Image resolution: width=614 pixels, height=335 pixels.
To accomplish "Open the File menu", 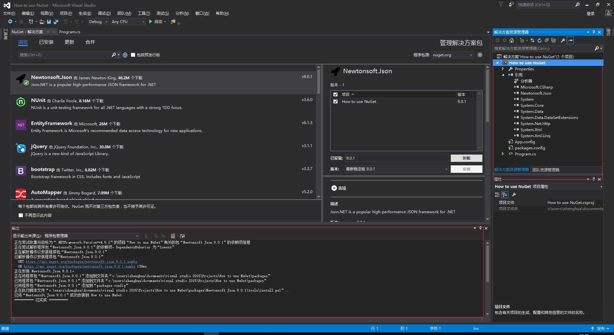I will (9, 13).
